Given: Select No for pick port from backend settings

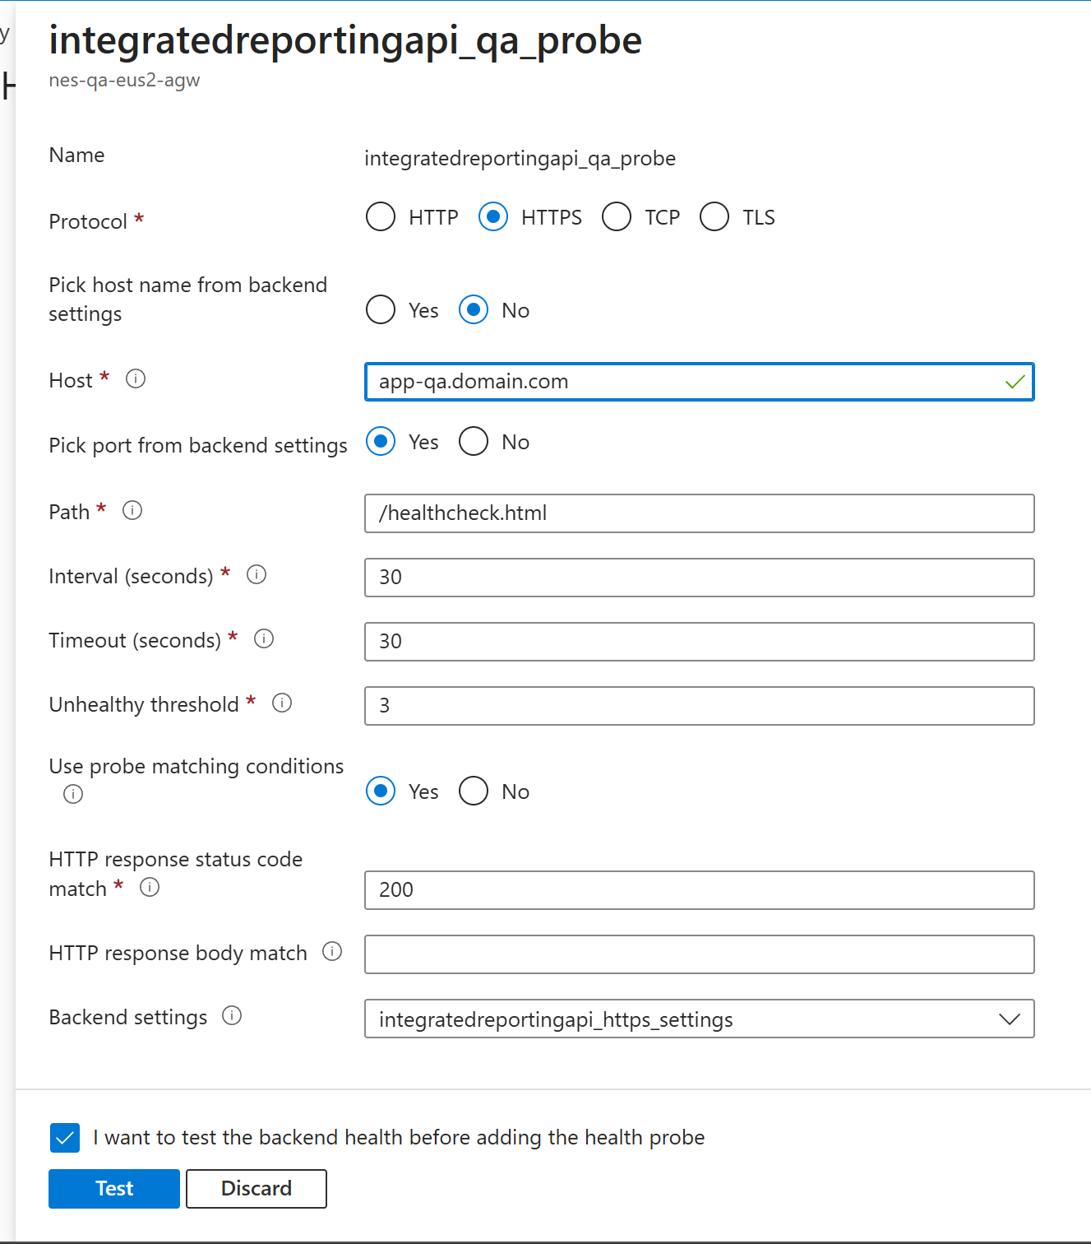Looking at the screenshot, I should pos(473,441).
